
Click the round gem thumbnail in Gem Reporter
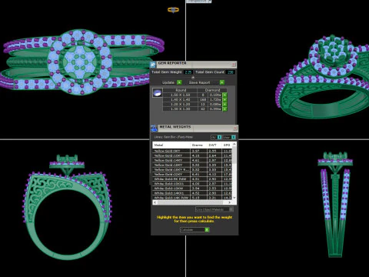tap(158, 93)
